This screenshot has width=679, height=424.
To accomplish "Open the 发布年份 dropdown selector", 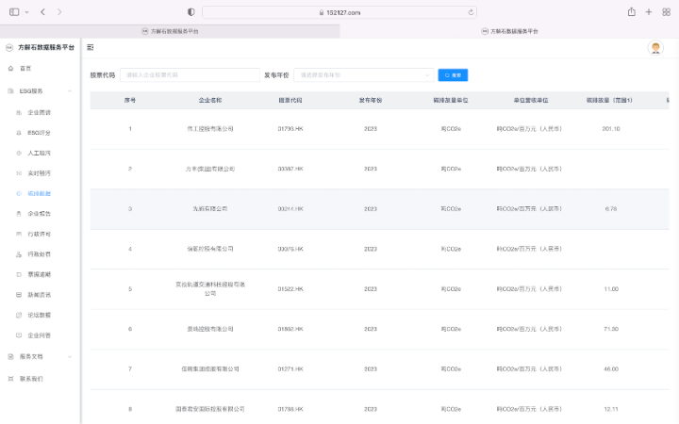I will [x=364, y=74].
